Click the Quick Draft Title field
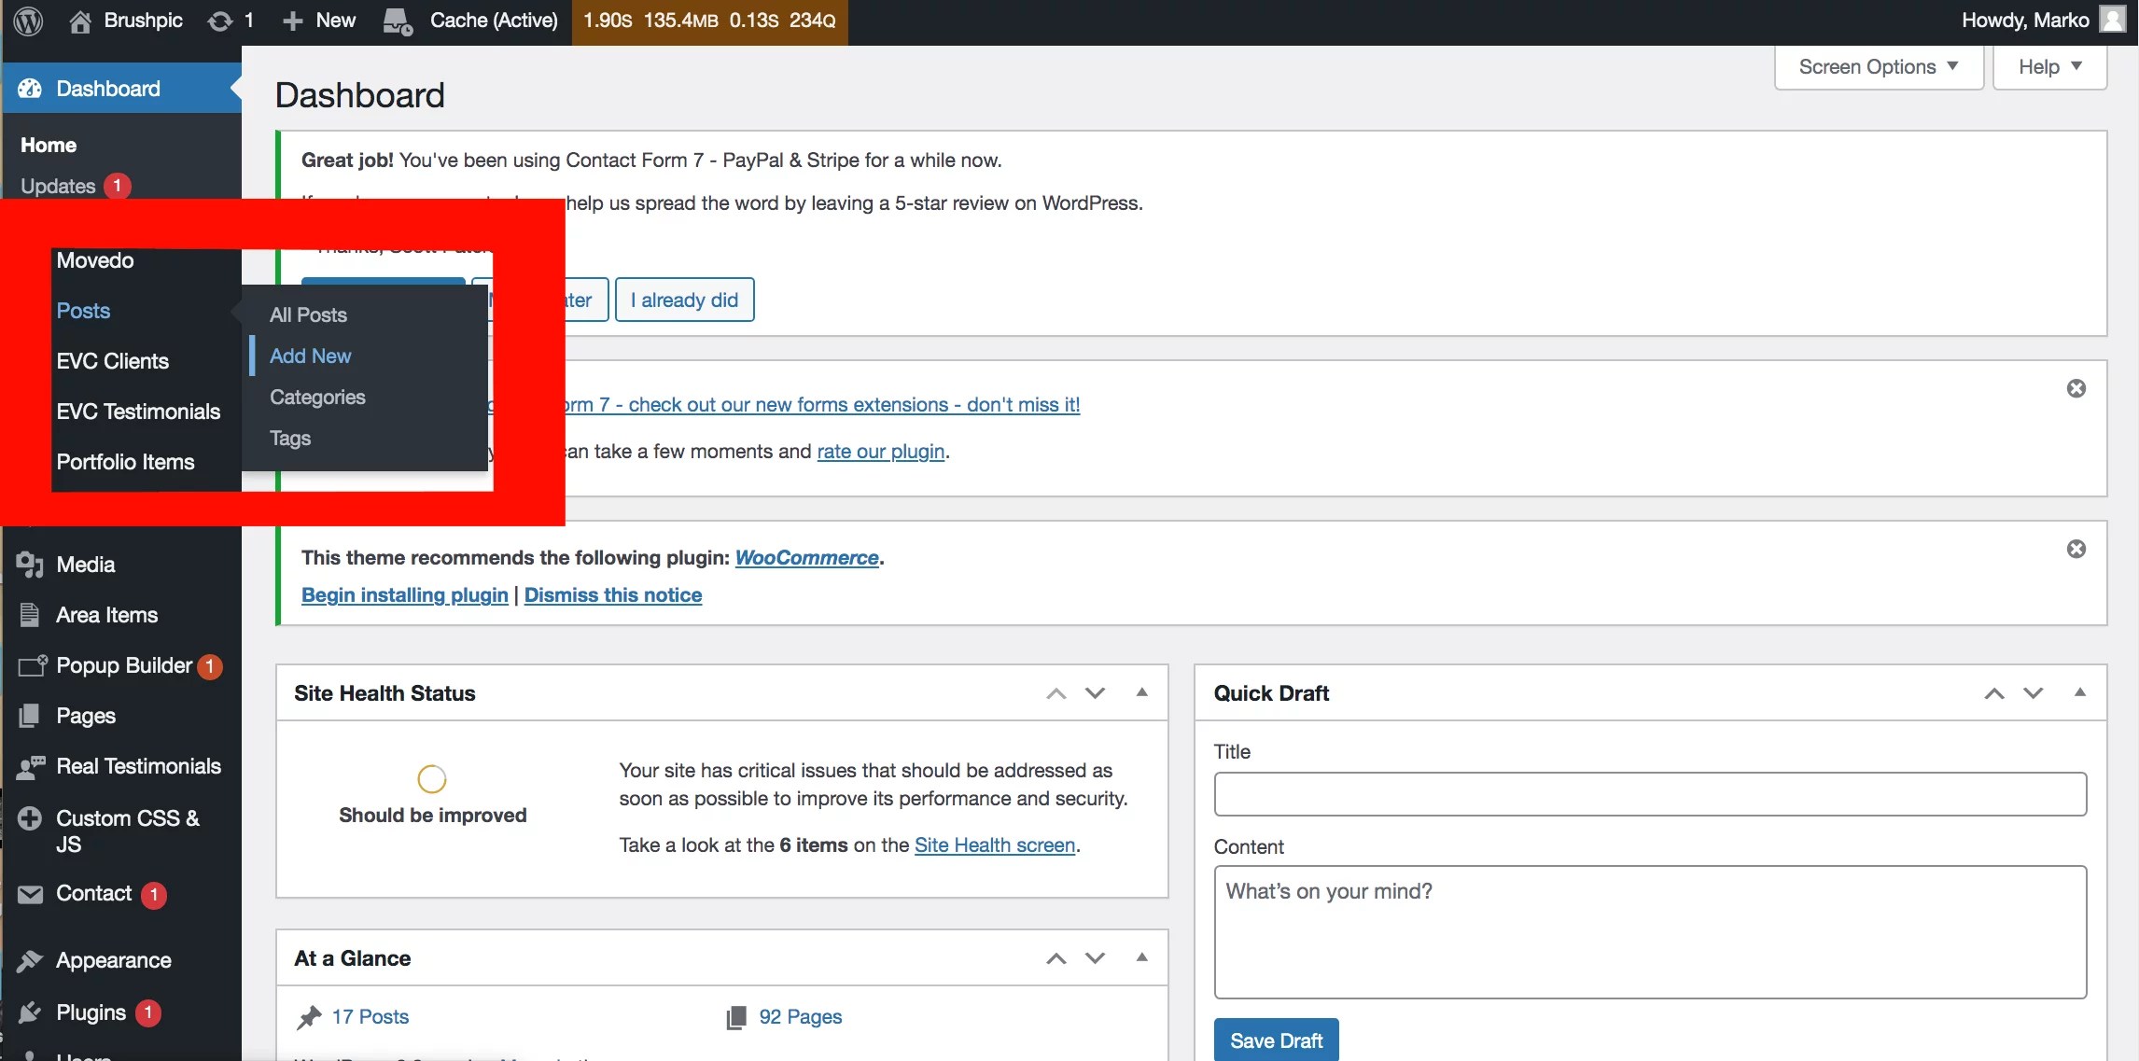The image size is (2139, 1061). pos(1649,794)
